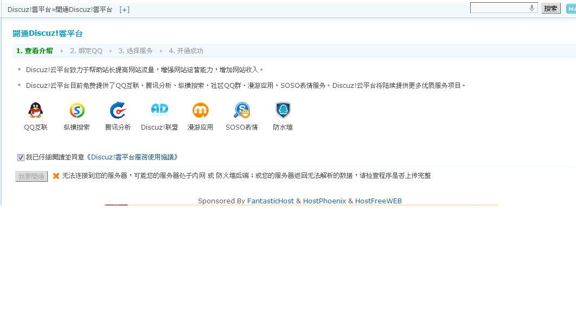Open the FantasticHost sponsor link

pyautogui.click(x=270, y=201)
